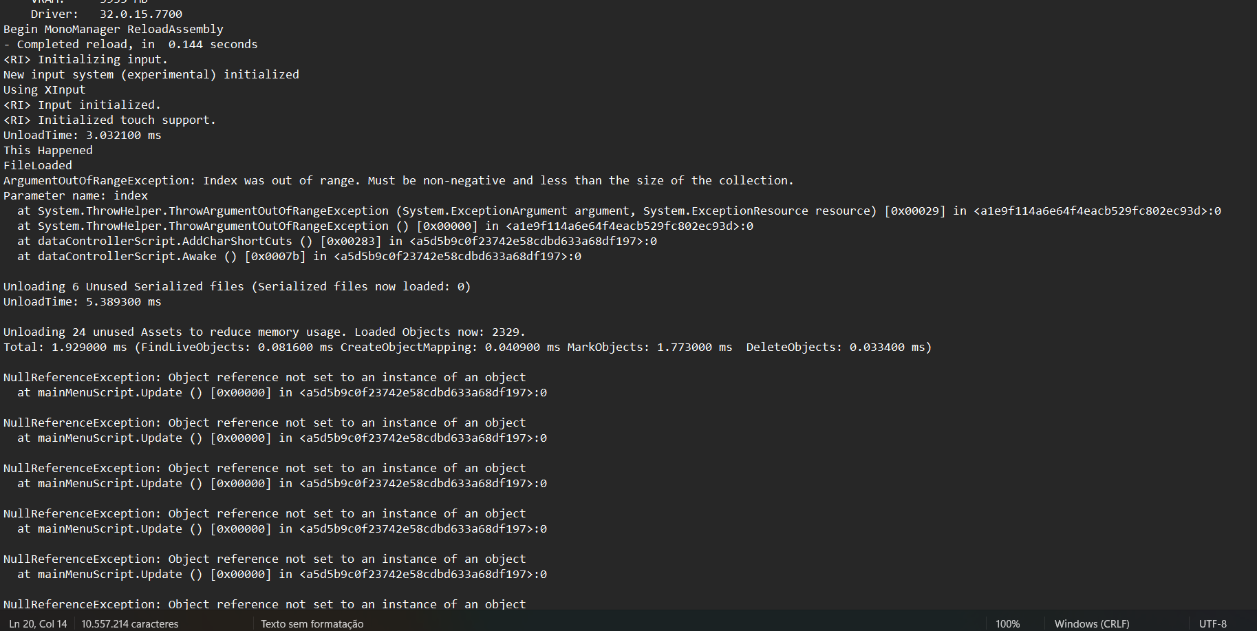Click "New input system (experimental) initialized" line

point(151,74)
